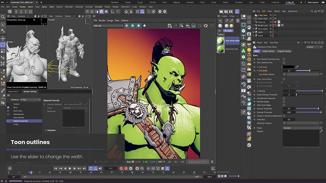Image resolution: width=326 pixels, height=183 pixels.
Task: Toggle Visible in Reflection/Refraction checkbox
Action: 284,116
